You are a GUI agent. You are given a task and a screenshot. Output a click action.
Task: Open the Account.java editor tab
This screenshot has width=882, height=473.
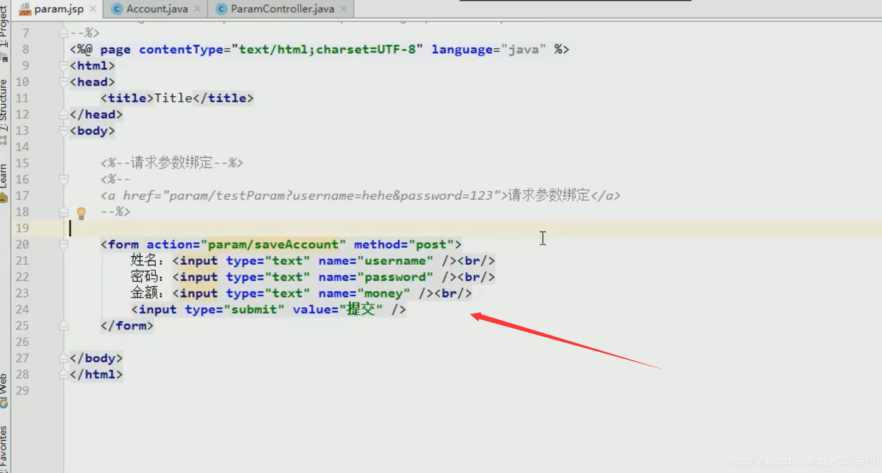point(156,9)
